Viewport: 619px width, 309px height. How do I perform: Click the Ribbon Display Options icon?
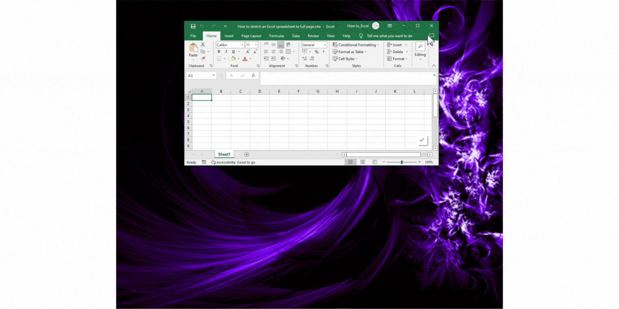click(x=390, y=26)
